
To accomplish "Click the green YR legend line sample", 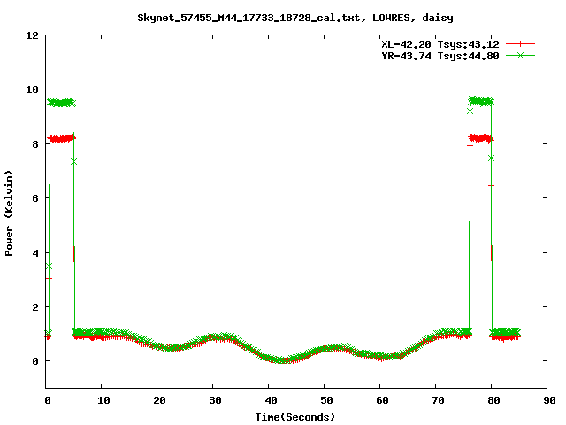I will tap(520, 55).
